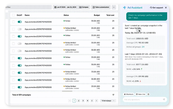The image size is (173, 109).
Task: Go to page 3 in pagination
Action: (83, 101)
